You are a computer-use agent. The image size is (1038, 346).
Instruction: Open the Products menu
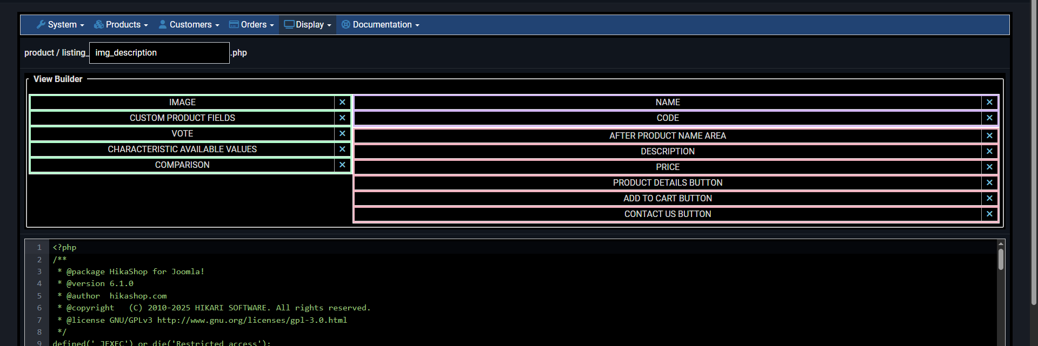pos(121,25)
